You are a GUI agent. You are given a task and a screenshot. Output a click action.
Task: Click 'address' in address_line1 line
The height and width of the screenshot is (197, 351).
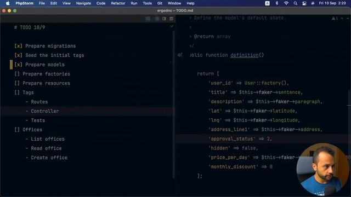(x=310, y=130)
